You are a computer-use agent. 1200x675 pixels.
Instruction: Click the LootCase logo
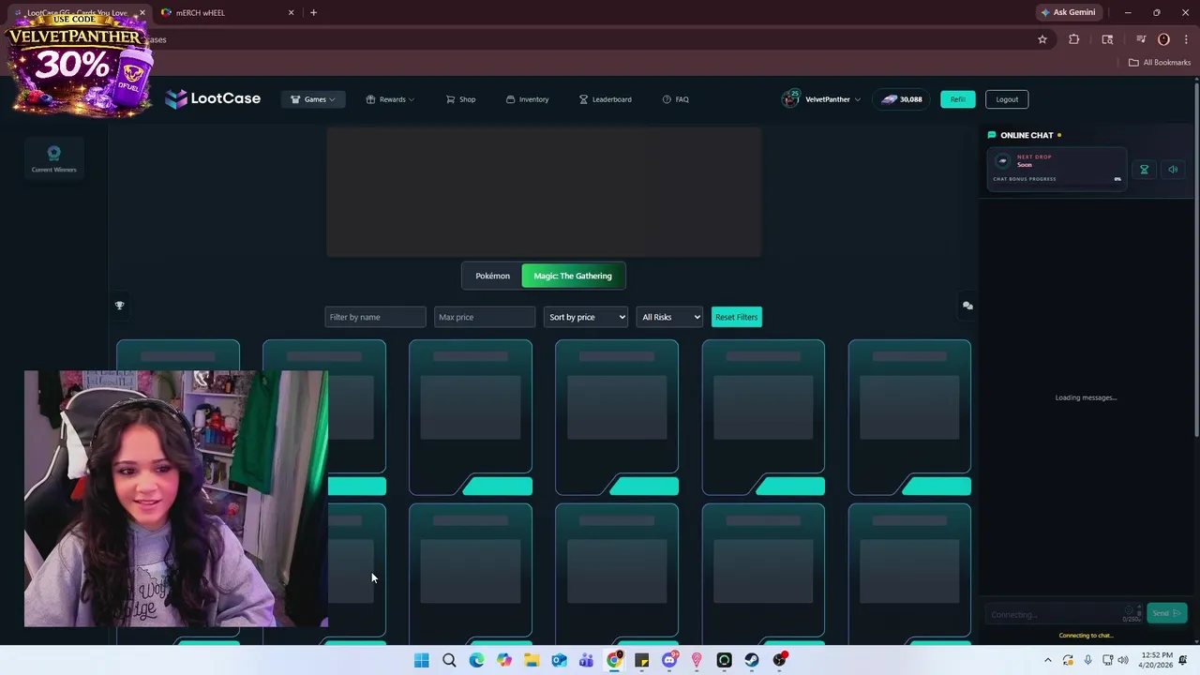(x=213, y=98)
